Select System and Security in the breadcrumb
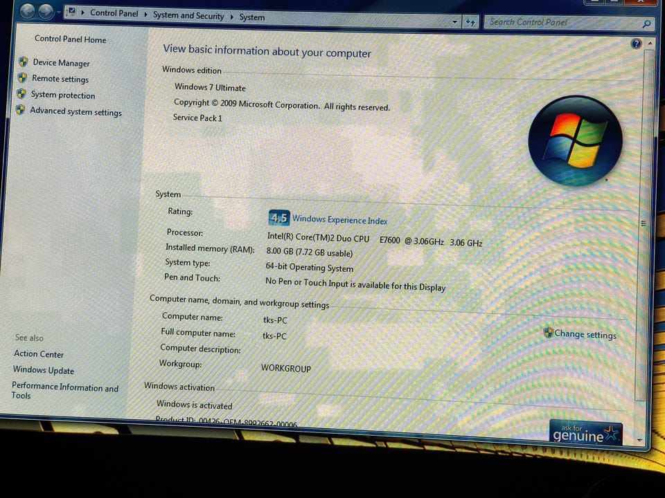Image resolution: width=665 pixels, height=498 pixels. [188, 16]
